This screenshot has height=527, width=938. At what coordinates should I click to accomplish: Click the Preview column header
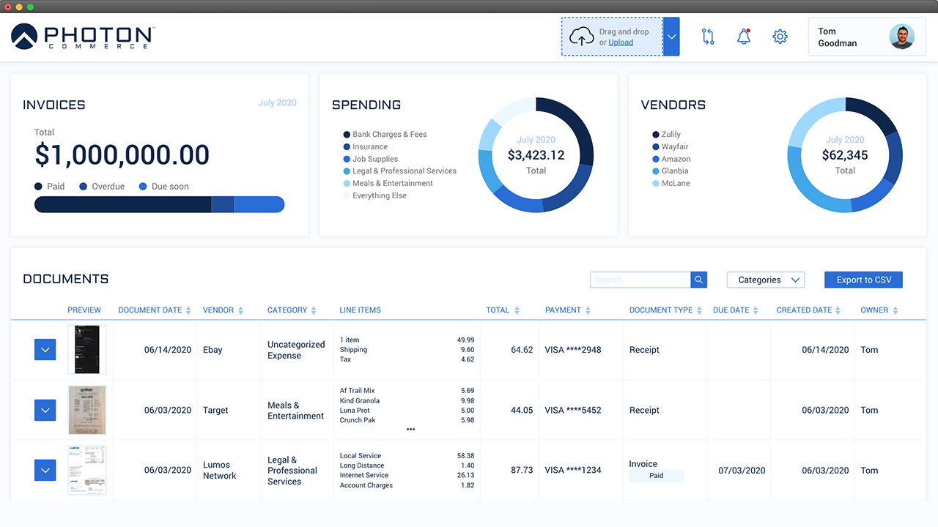(x=84, y=310)
